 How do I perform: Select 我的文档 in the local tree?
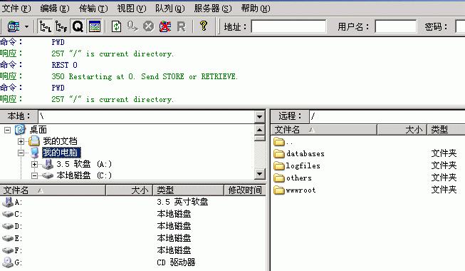coord(60,141)
